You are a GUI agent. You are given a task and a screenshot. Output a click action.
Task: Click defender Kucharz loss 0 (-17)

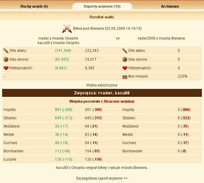click(x=183, y=143)
